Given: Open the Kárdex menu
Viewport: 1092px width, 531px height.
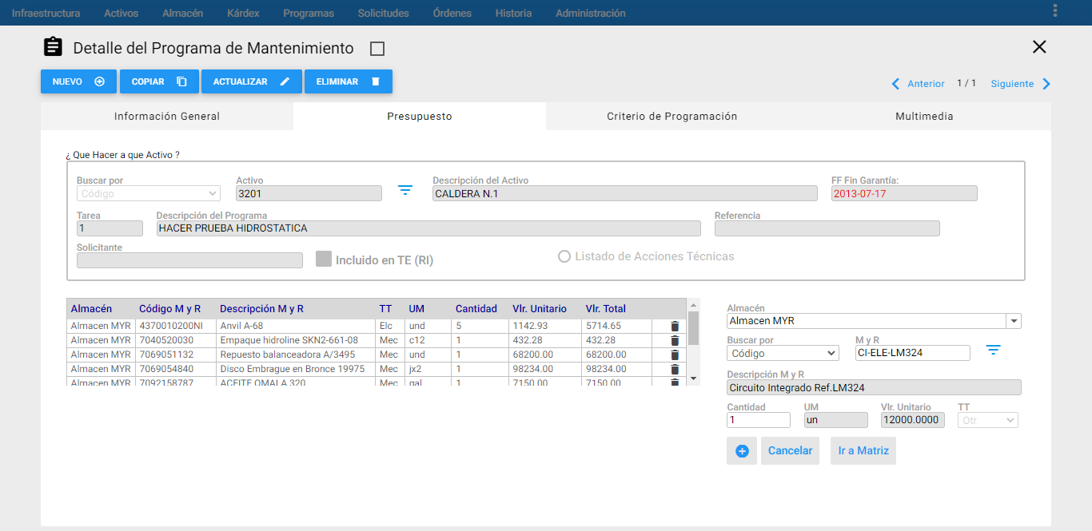Looking at the screenshot, I should (243, 13).
